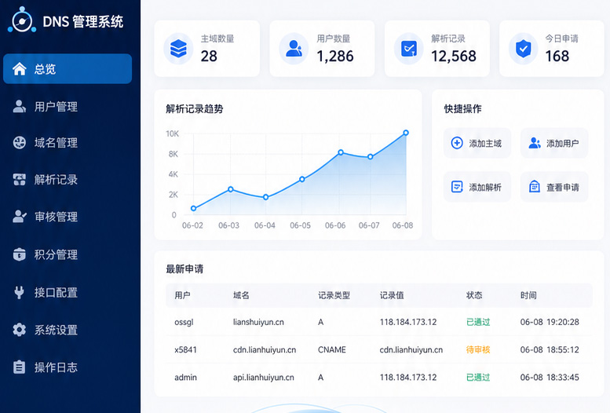
Task: Click the 最新申请 section heading
Action: (x=184, y=269)
